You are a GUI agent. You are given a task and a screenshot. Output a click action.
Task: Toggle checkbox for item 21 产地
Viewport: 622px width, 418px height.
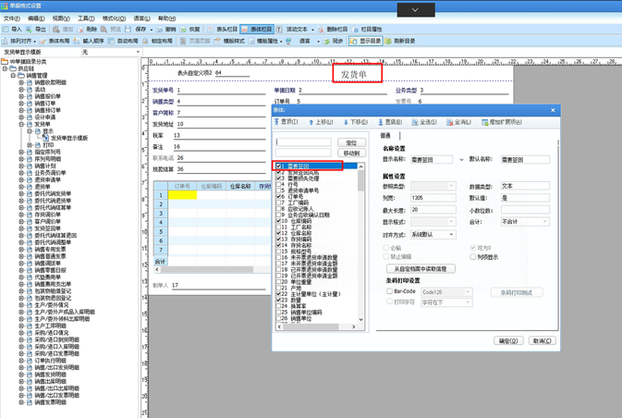(278, 288)
